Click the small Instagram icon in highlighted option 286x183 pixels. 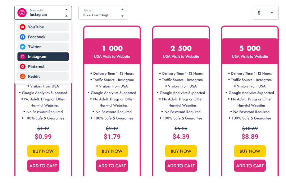tap(22, 57)
